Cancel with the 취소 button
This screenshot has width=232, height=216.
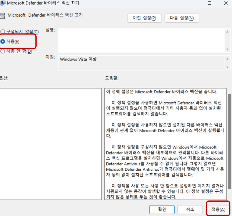coord(190,209)
